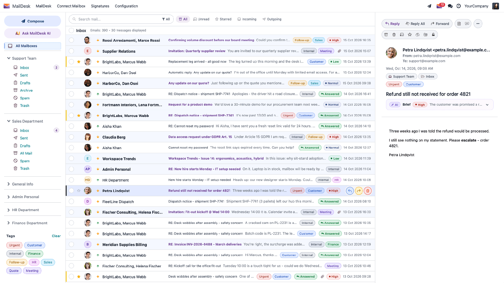Toggle the select-all checkbox beside Inbox header
This screenshot has width=504, height=283.
tap(71, 30)
